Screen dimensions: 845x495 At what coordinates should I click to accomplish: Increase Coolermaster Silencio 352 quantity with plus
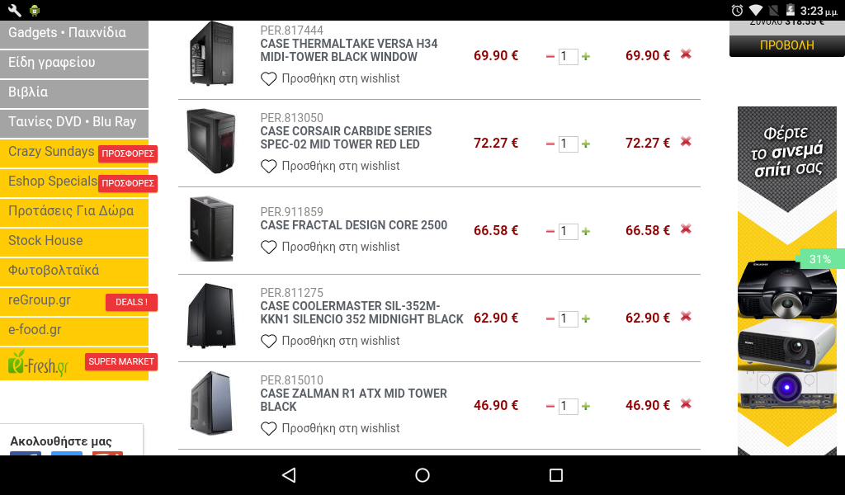586,319
